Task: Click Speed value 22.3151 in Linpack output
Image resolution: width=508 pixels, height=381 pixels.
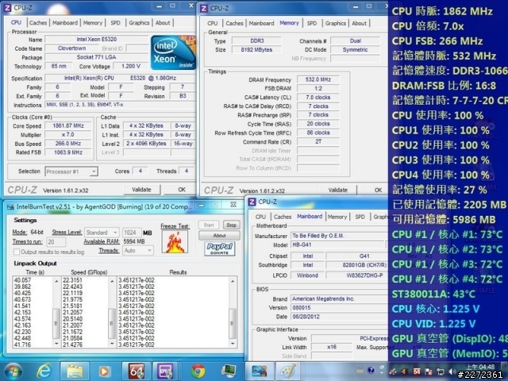Action: 72,280
